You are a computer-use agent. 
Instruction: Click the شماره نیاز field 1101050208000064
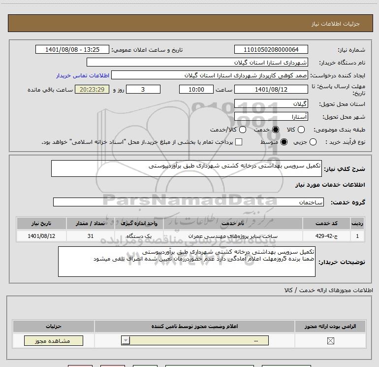(271, 49)
